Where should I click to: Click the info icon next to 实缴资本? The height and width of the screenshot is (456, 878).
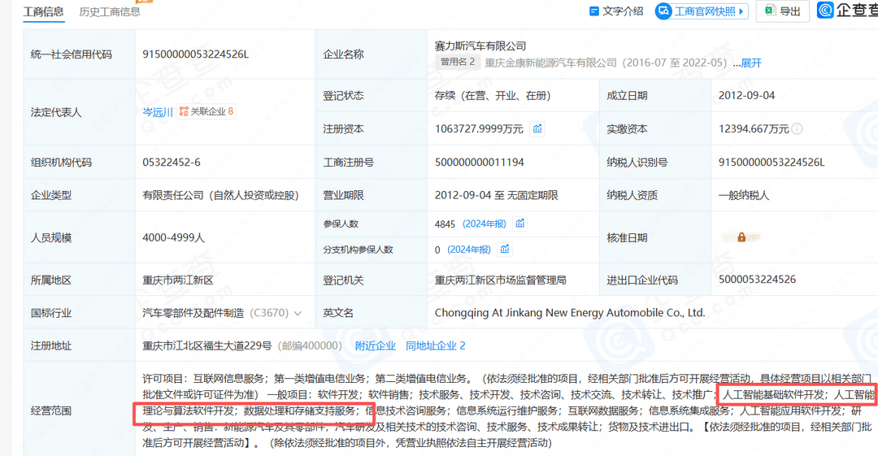click(x=797, y=129)
